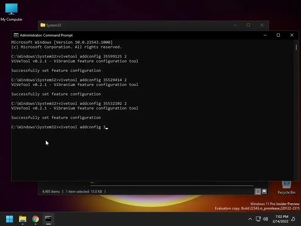Click Command Prompt title bar system icon
The width and height of the screenshot is (301, 226).
pyautogui.click(x=16, y=35)
